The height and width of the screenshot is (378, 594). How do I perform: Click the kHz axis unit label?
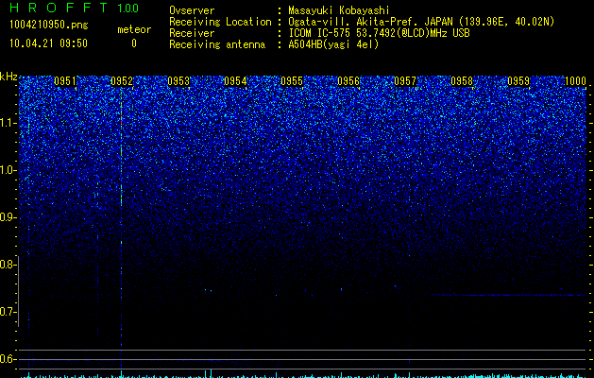8,77
